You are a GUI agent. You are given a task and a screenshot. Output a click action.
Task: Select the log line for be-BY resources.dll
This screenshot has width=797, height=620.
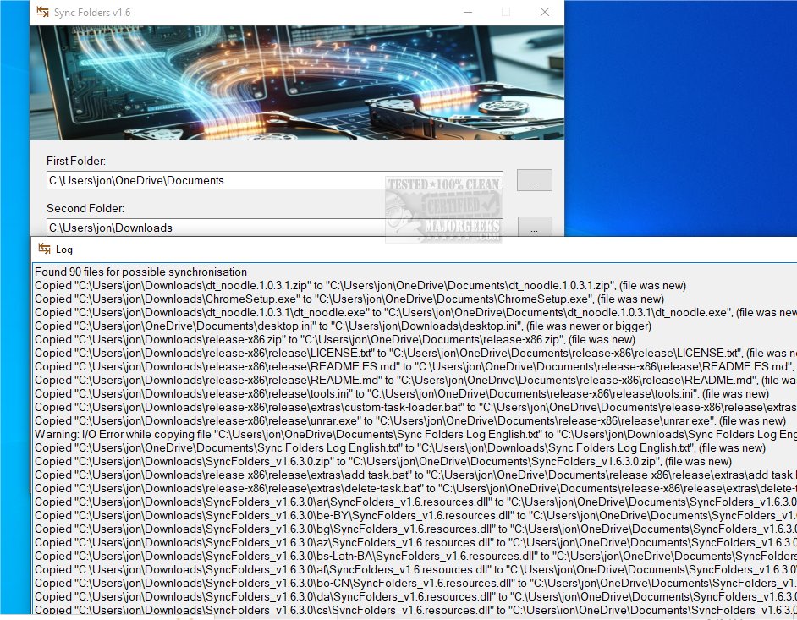point(415,515)
